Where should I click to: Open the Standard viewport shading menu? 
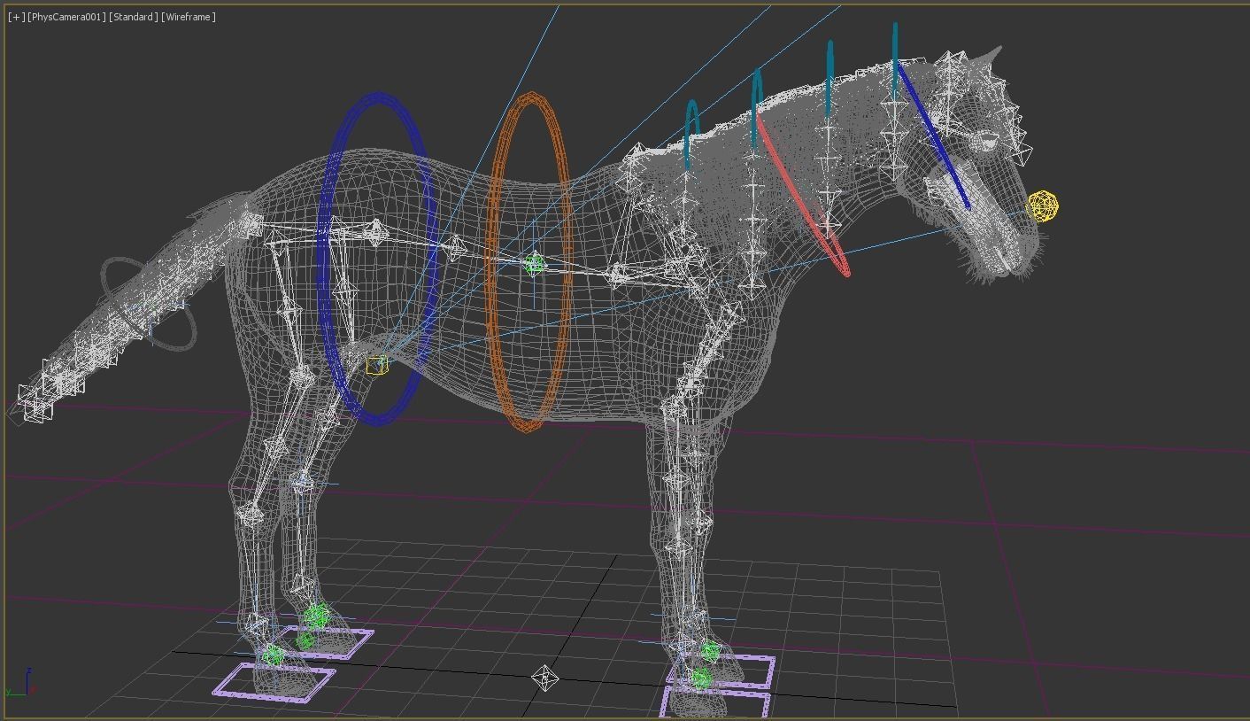click(134, 17)
